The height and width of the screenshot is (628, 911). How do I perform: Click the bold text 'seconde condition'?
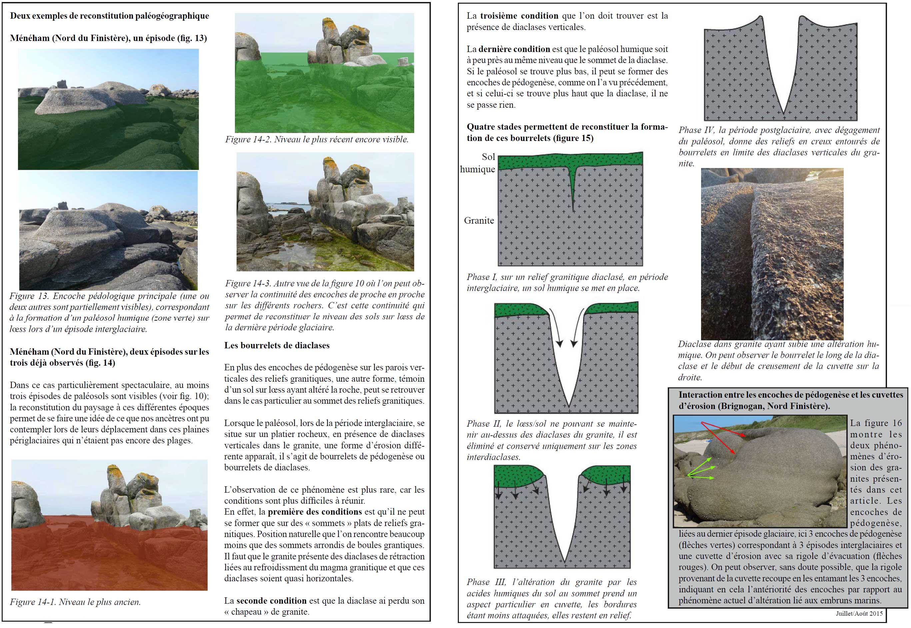tap(271, 600)
